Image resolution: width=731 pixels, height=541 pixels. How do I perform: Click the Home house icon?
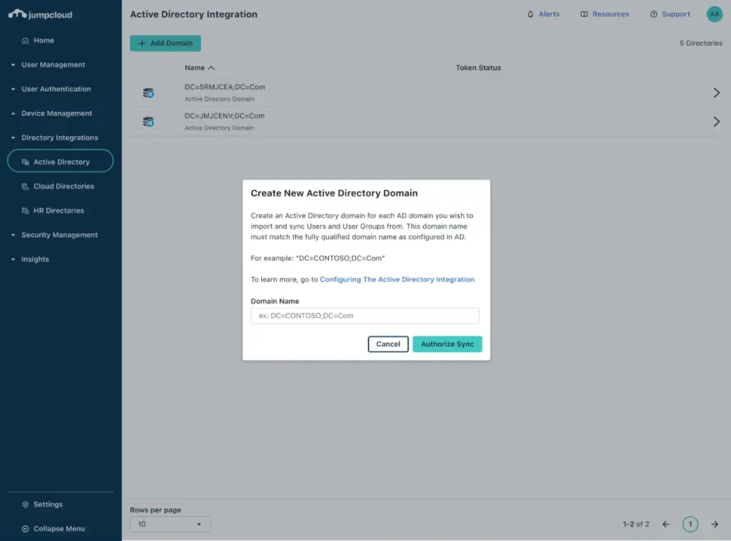coord(26,41)
